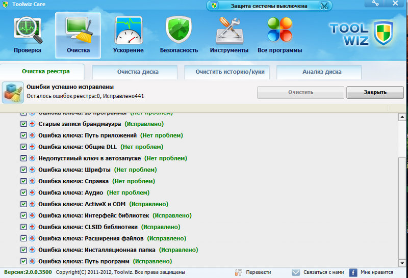Expand the Шрифты entry

click(32, 170)
